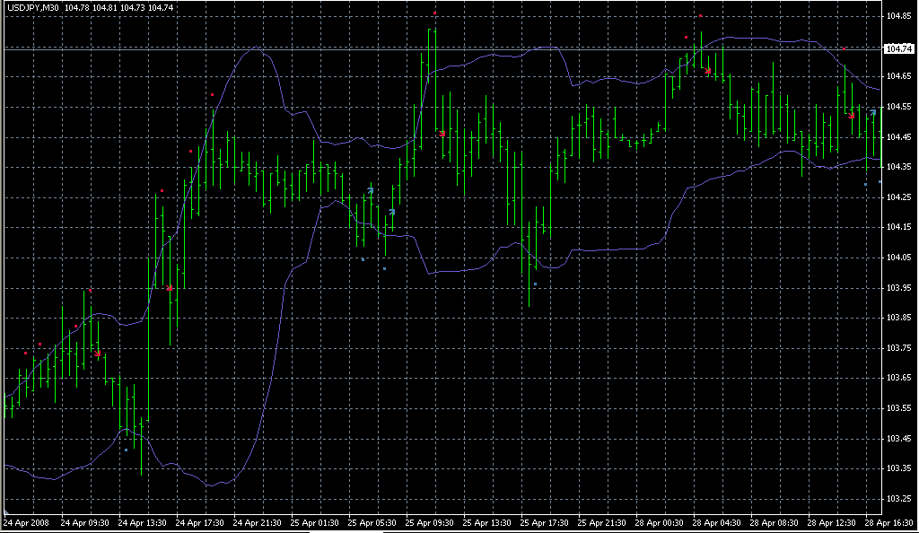Click the 24 Apr 2008 date label
Screen dimensions: 919x533
pos(26,522)
